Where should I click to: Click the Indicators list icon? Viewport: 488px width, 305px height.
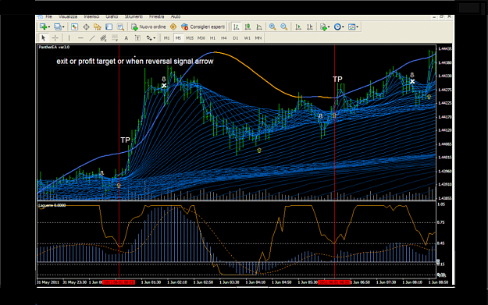coord(324,27)
